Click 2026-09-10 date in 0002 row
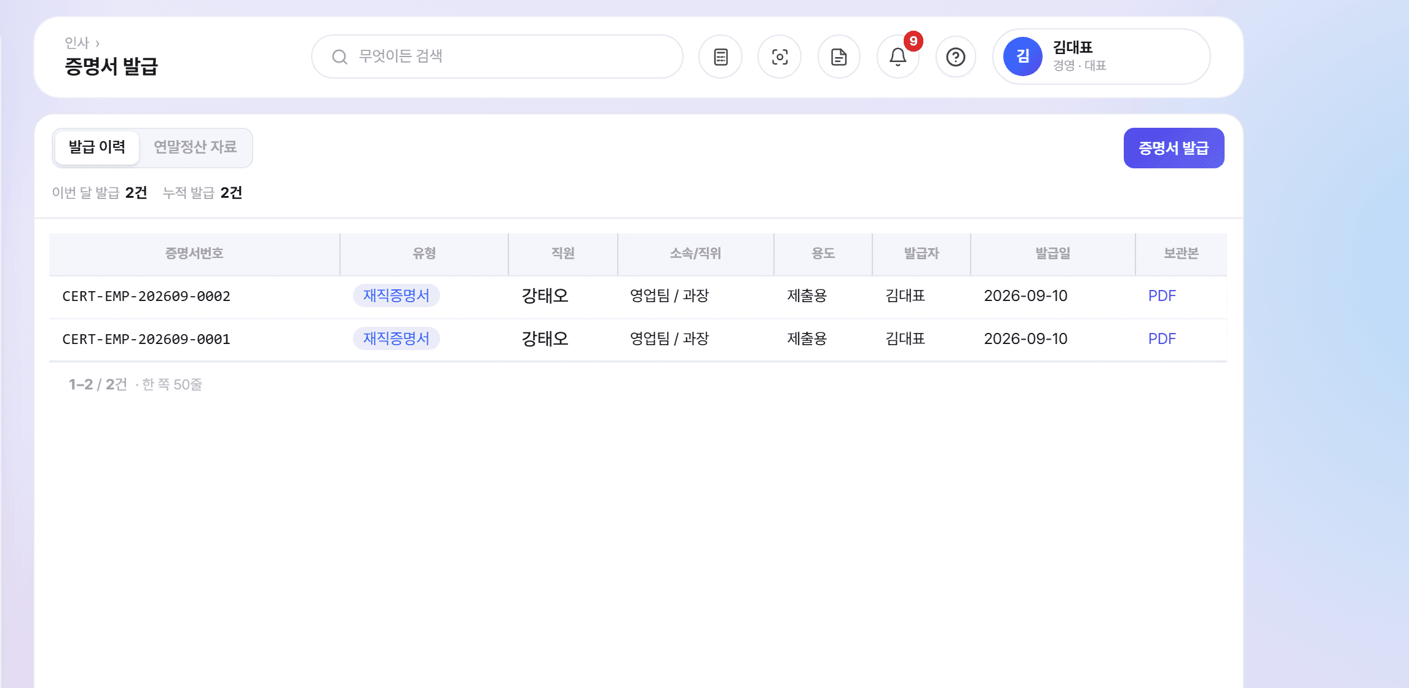 pos(1025,296)
